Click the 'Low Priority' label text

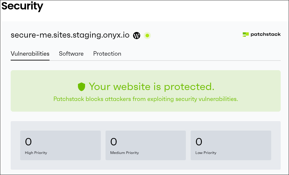(206, 153)
